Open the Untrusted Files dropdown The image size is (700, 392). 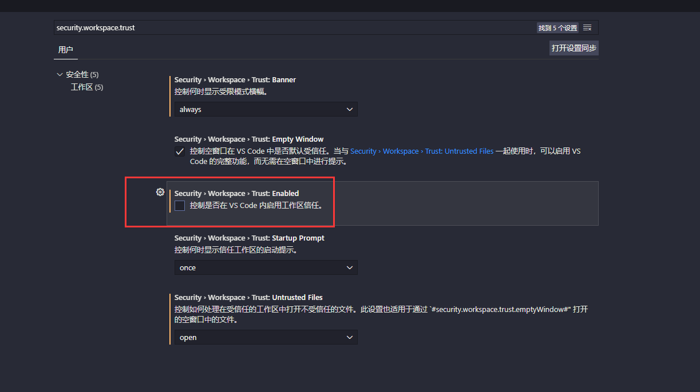266,337
